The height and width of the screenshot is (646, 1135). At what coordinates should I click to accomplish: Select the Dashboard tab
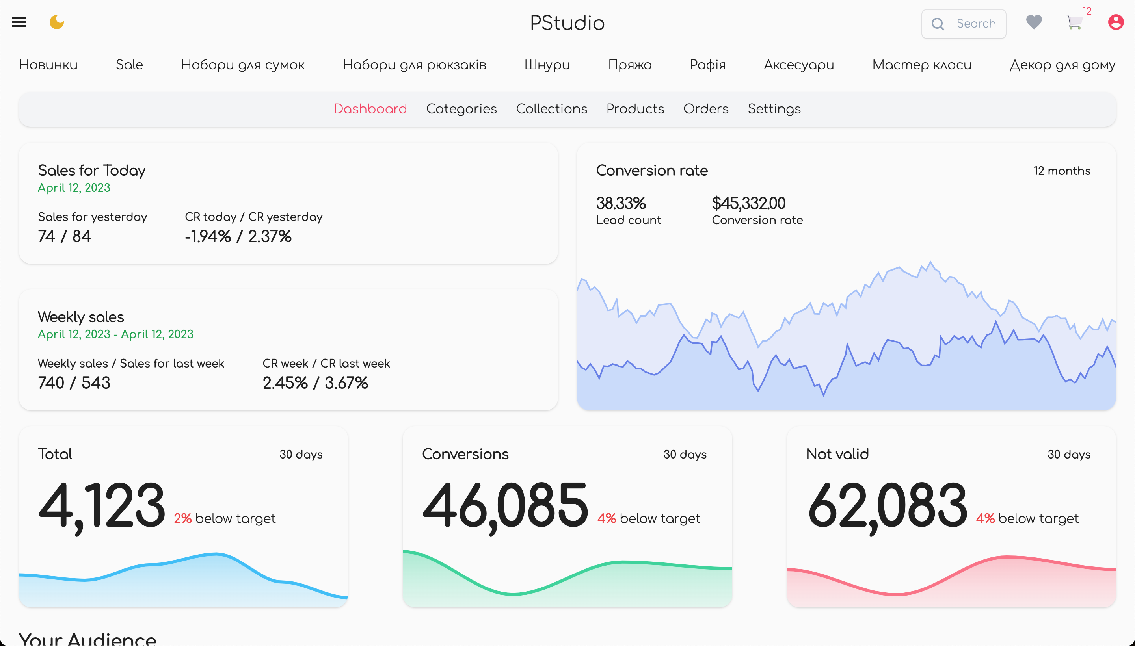(370, 109)
